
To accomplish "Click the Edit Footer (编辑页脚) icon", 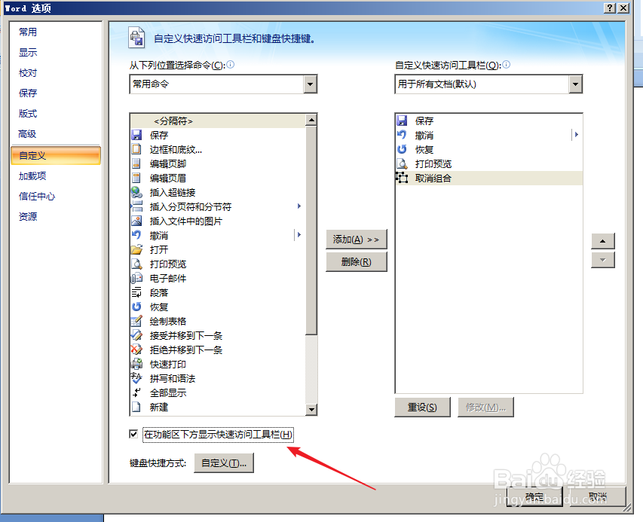I will tap(136, 163).
